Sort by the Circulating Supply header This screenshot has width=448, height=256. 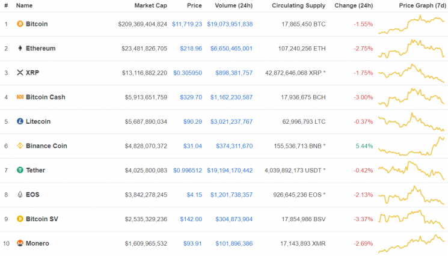(x=299, y=5)
